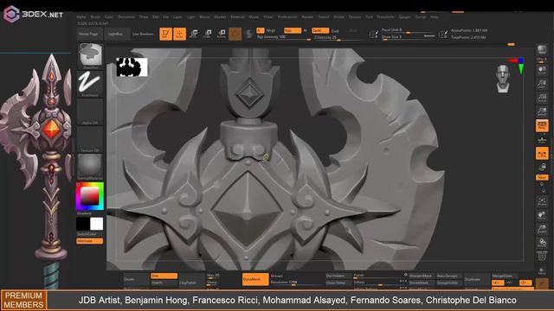The height and width of the screenshot is (311, 554).
Task: Open the Texture Off selector
Action: pos(90,139)
